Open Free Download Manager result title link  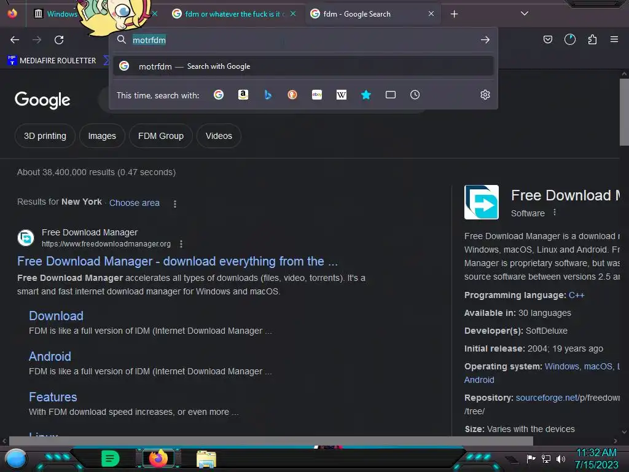pos(178,261)
